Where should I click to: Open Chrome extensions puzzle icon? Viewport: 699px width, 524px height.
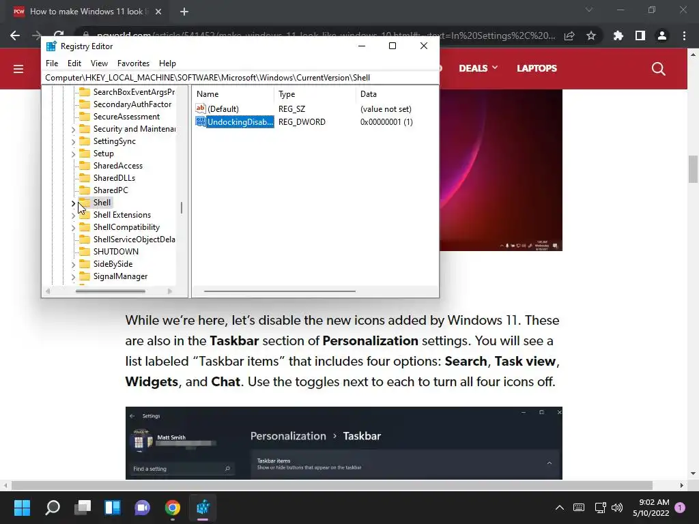pyautogui.click(x=618, y=35)
